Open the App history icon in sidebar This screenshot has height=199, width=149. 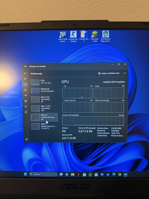coord(26,90)
